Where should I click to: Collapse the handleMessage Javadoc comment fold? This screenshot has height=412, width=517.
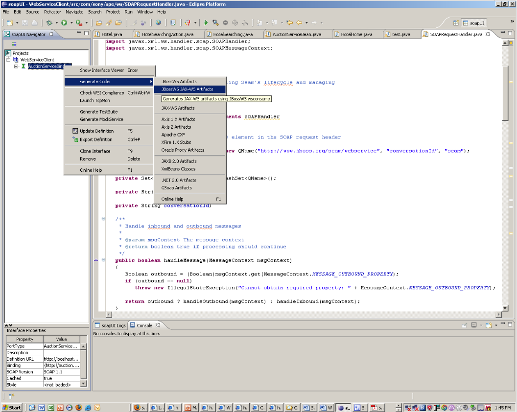[103, 219]
